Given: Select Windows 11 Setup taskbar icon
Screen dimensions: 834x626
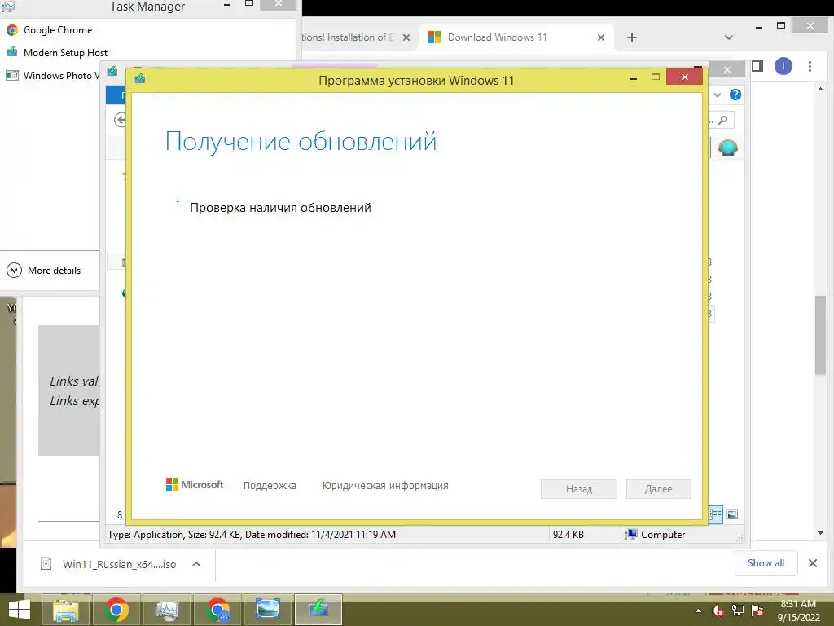Looking at the screenshot, I should 318,610.
